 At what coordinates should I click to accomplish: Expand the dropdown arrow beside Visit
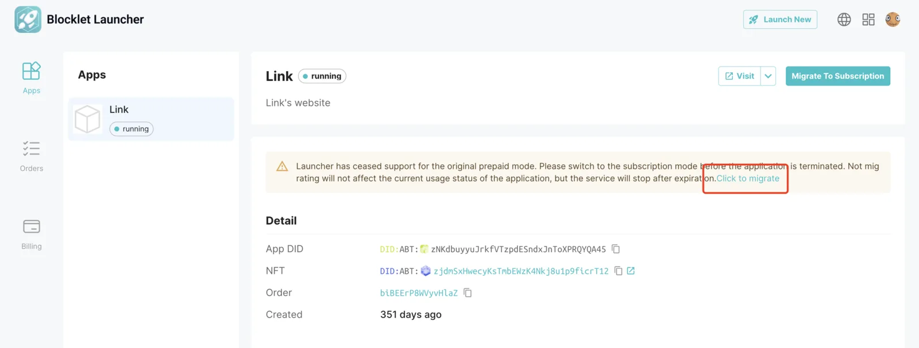coord(768,76)
